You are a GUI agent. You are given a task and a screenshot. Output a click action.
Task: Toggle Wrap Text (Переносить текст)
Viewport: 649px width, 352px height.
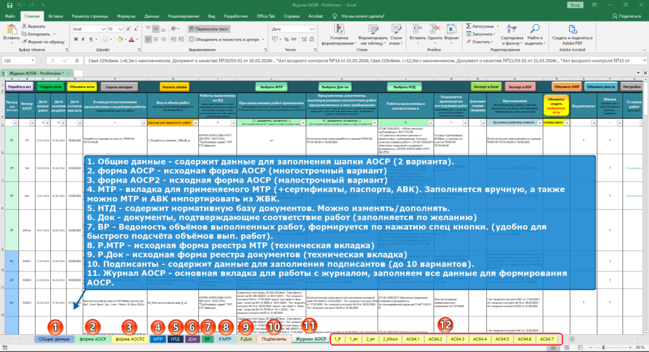point(209,29)
